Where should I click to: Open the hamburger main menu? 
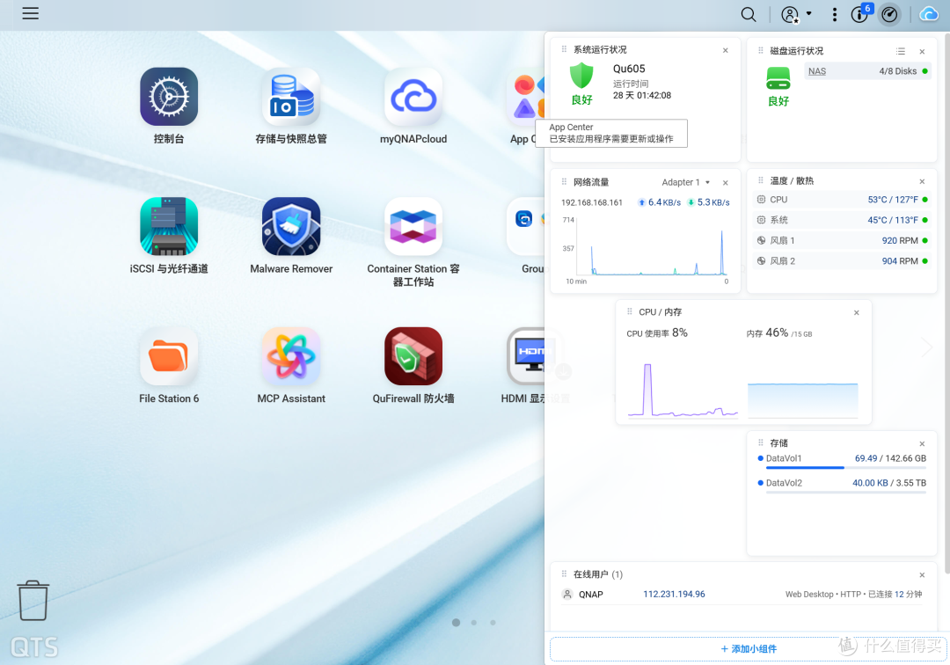(x=30, y=13)
